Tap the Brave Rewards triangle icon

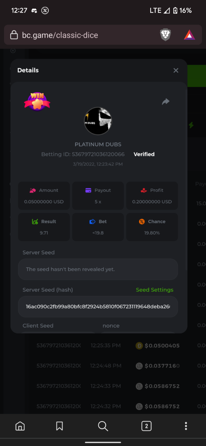(190, 35)
